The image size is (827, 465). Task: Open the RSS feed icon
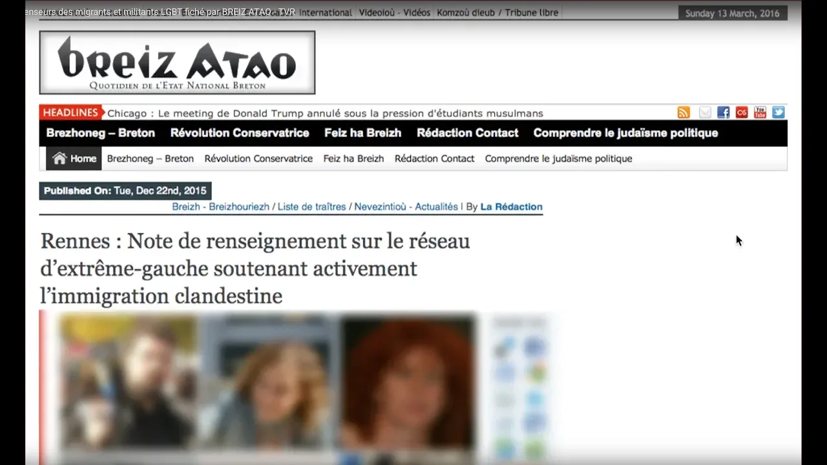[684, 112]
